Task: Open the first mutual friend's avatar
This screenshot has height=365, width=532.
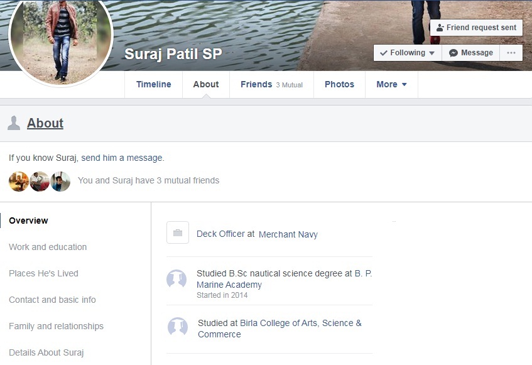Action: pyautogui.click(x=19, y=181)
